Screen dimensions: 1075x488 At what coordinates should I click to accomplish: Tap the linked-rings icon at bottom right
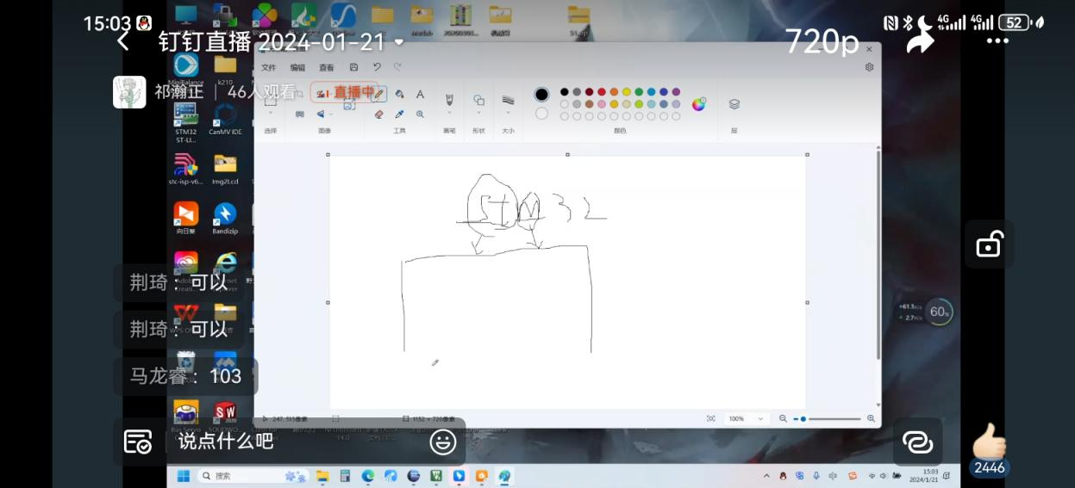pos(917,442)
